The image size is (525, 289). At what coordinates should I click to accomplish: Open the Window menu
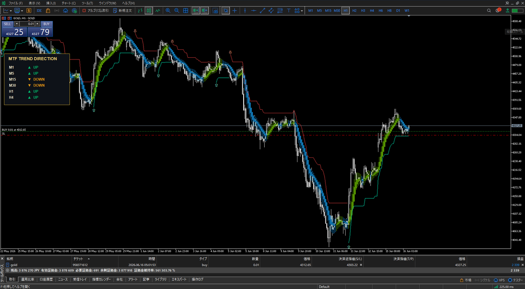click(108, 3)
